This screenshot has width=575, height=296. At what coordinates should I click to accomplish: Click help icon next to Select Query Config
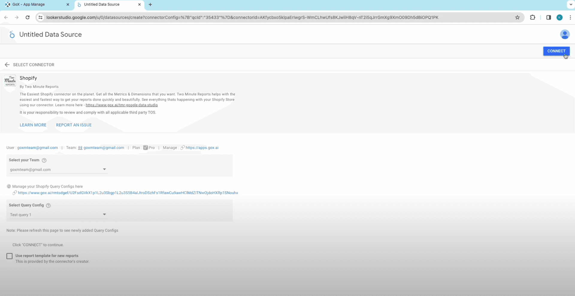tap(48, 206)
